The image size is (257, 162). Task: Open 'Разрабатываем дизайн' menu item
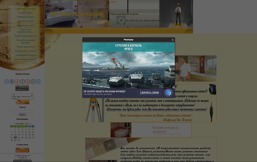25,41
